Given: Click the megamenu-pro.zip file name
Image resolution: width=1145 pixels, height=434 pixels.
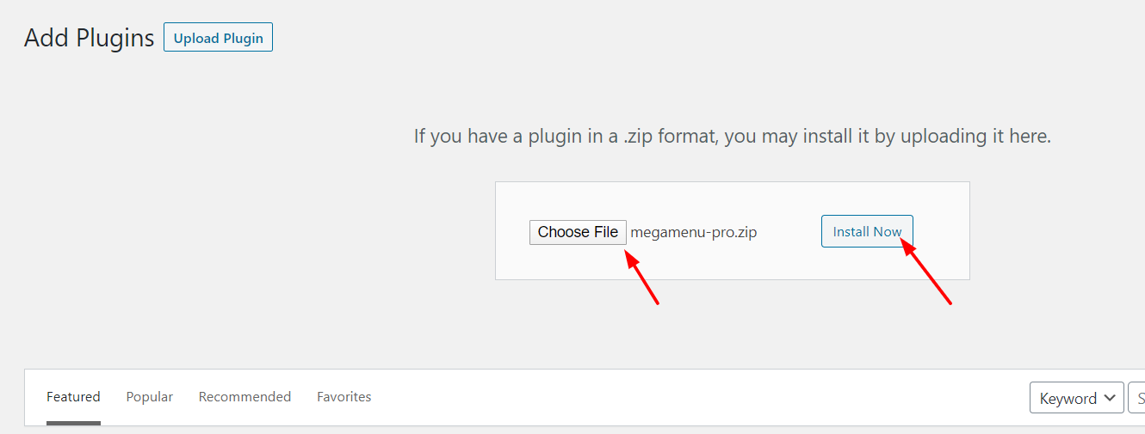Looking at the screenshot, I should 694,232.
